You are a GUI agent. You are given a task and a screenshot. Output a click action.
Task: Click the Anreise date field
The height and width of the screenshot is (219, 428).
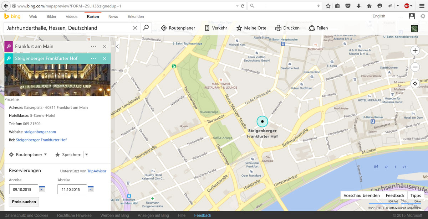[24, 189]
